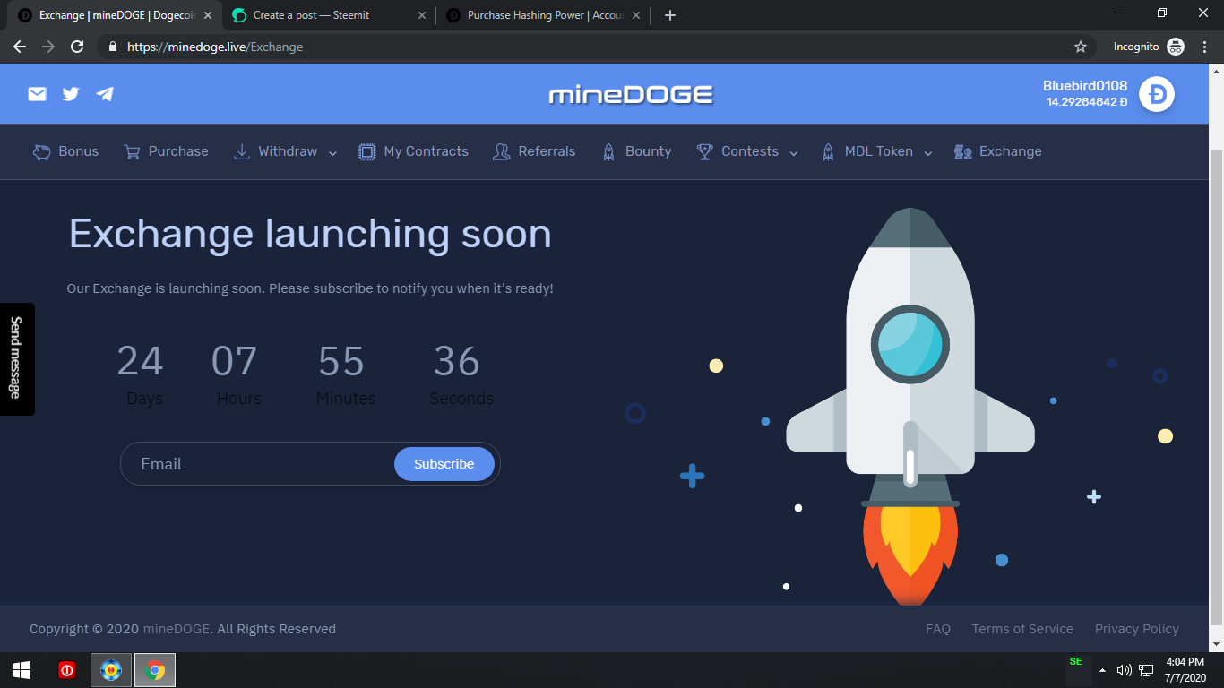Click the 55 Minutes countdown value
Screen dimensions: 1224x688
(341, 361)
